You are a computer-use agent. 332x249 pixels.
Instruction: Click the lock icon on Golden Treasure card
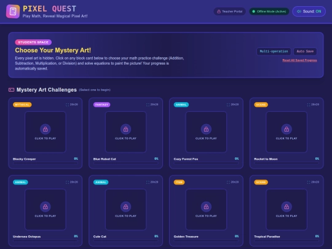coord(206,207)
